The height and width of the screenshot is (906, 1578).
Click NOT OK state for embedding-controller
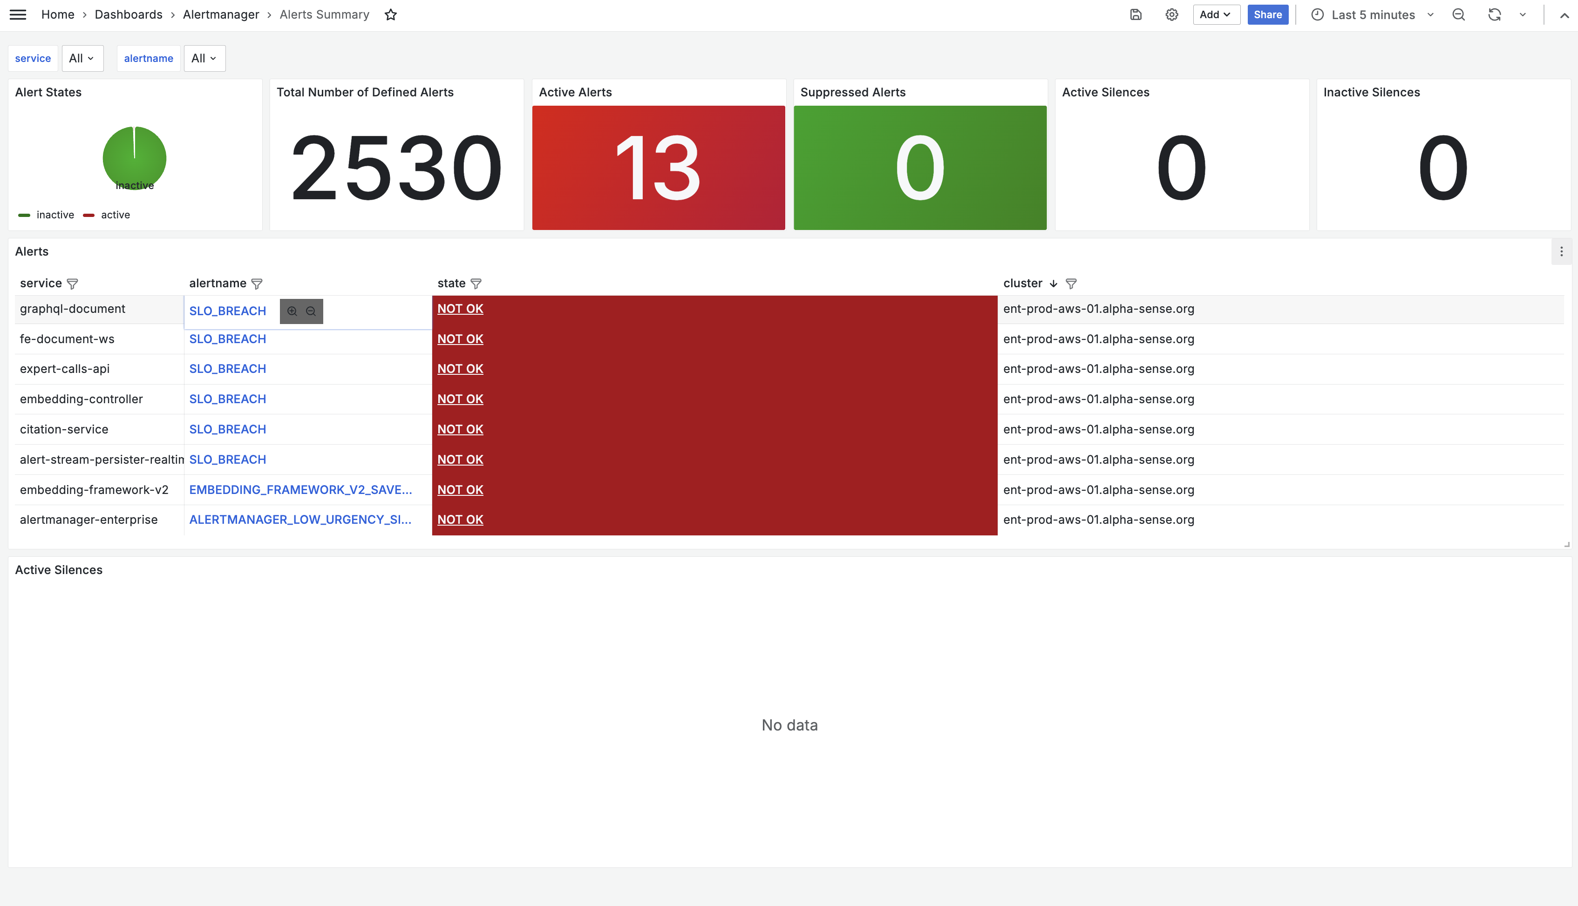click(460, 399)
